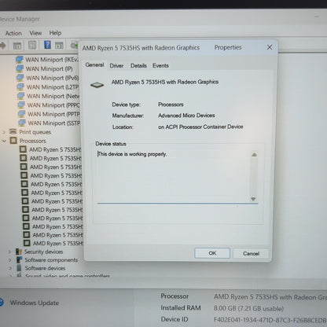Click the blue Help question mark toolbar icon
The image size is (327, 327).
tap(47, 45)
